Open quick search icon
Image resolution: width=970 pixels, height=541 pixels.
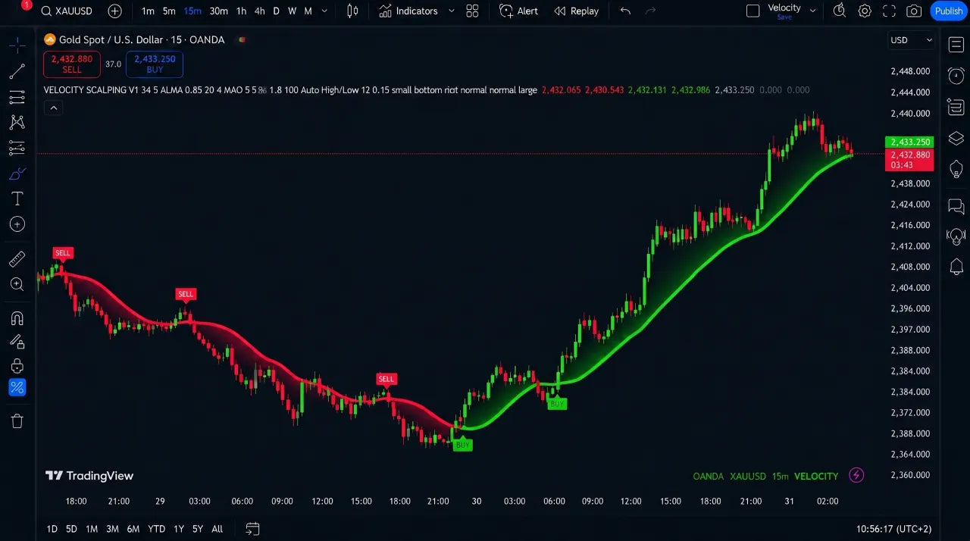coord(840,11)
